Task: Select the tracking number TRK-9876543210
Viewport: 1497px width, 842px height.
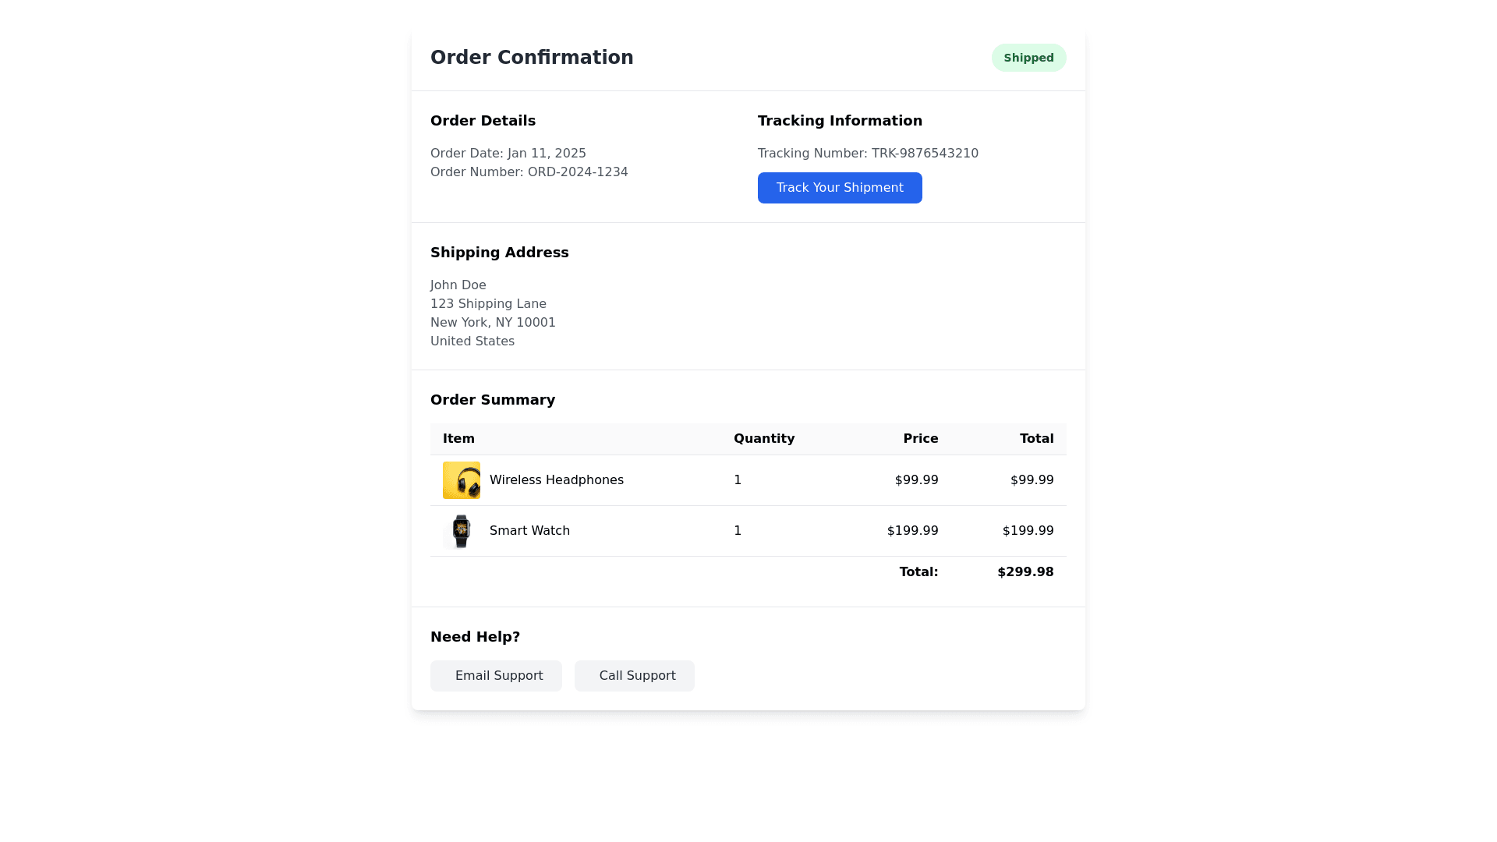Action: coord(925,154)
